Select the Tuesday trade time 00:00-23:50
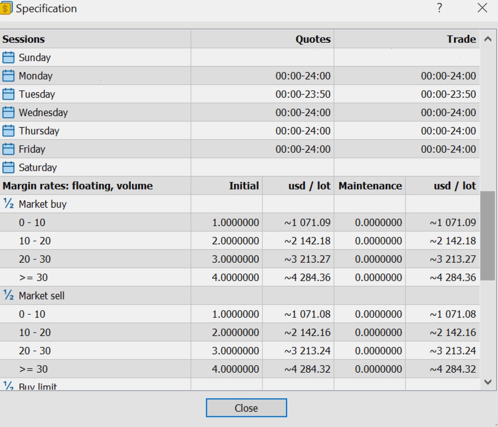 tap(448, 94)
